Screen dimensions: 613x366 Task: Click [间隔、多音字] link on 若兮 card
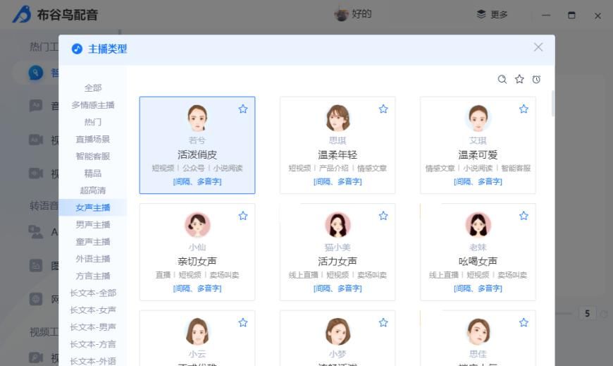pos(197,182)
